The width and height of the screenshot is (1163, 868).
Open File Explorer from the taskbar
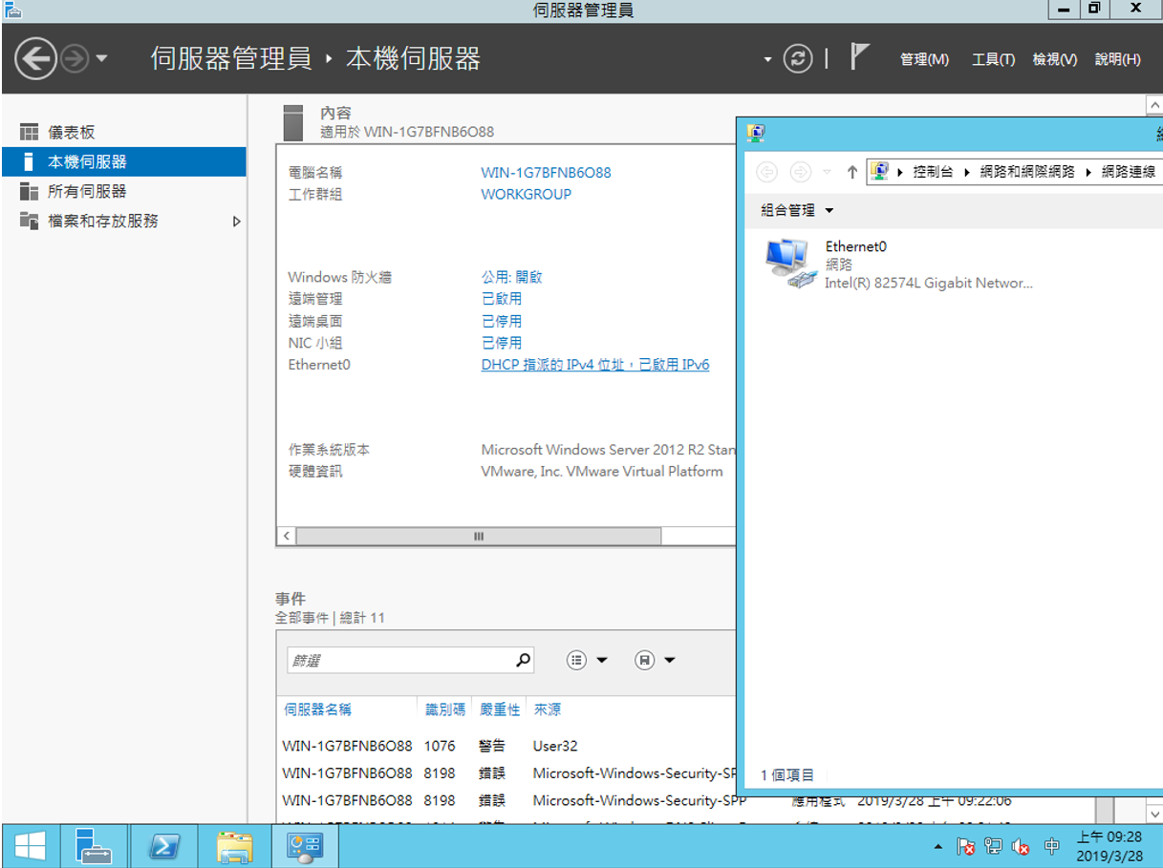point(234,846)
